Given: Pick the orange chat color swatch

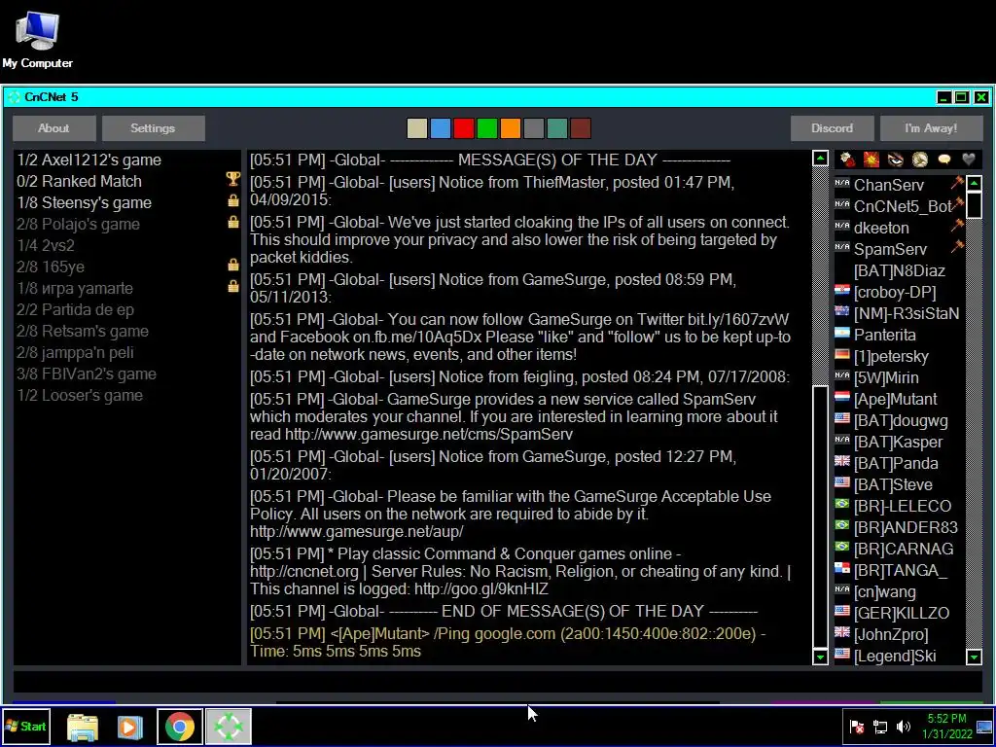Looking at the screenshot, I should click(510, 128).
